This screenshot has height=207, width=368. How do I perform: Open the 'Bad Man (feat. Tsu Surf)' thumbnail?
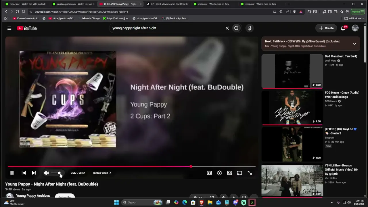292,71
